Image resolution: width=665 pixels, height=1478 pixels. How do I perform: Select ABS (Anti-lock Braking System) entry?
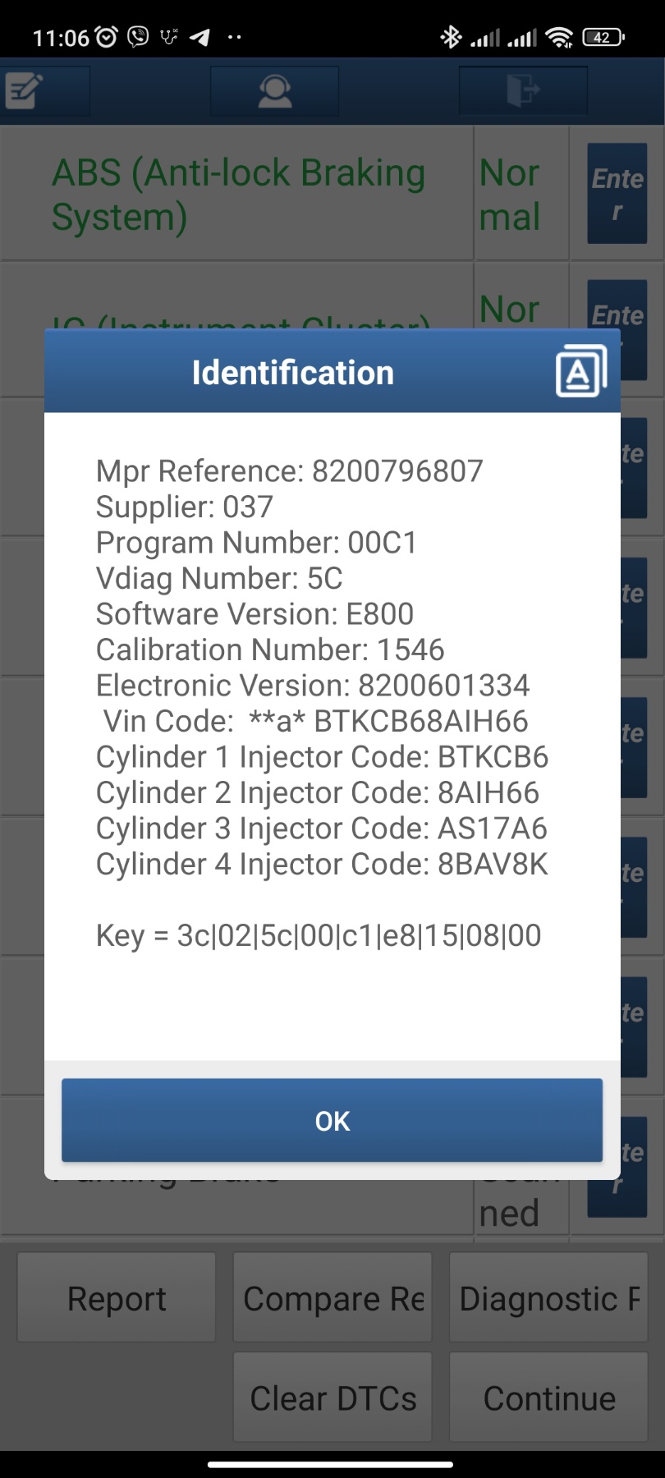click(x=238, y=195)
